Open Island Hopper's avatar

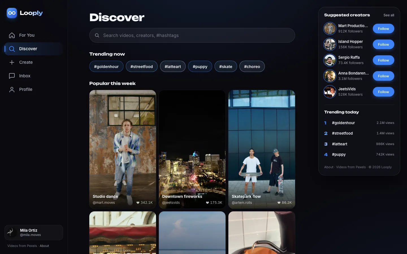tap(330, 44)
